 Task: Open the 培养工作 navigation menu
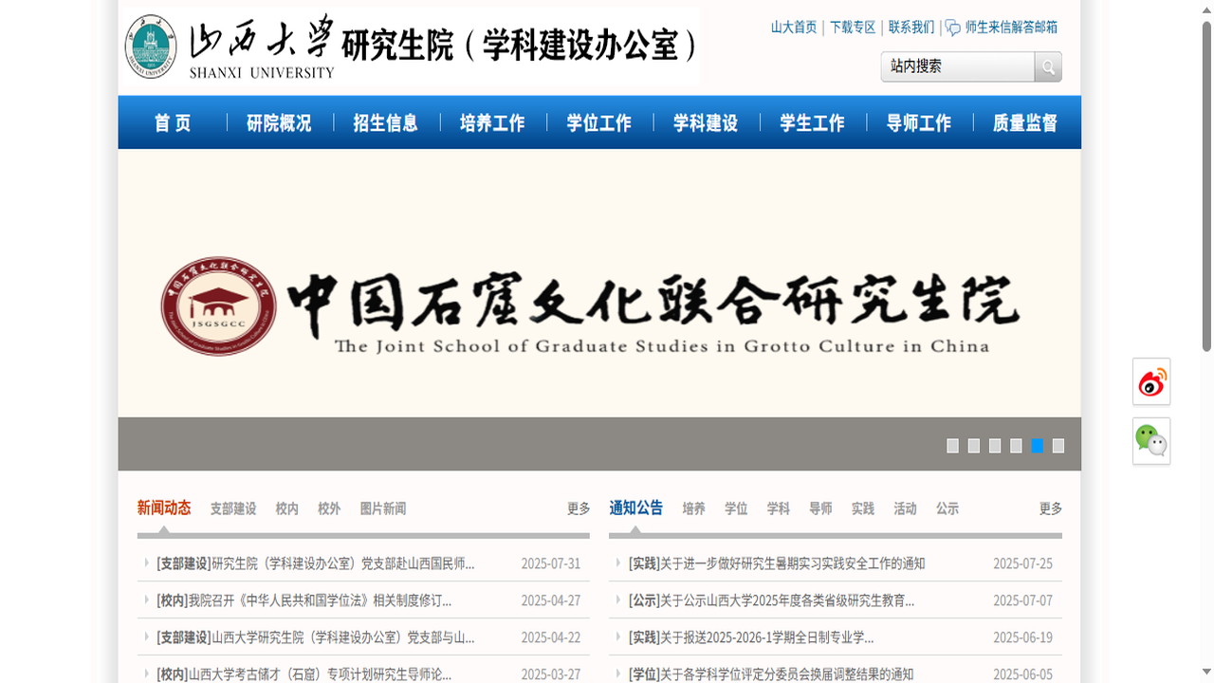coord(492,122)
